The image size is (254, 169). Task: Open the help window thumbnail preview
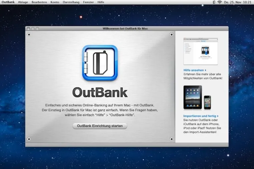201,51
